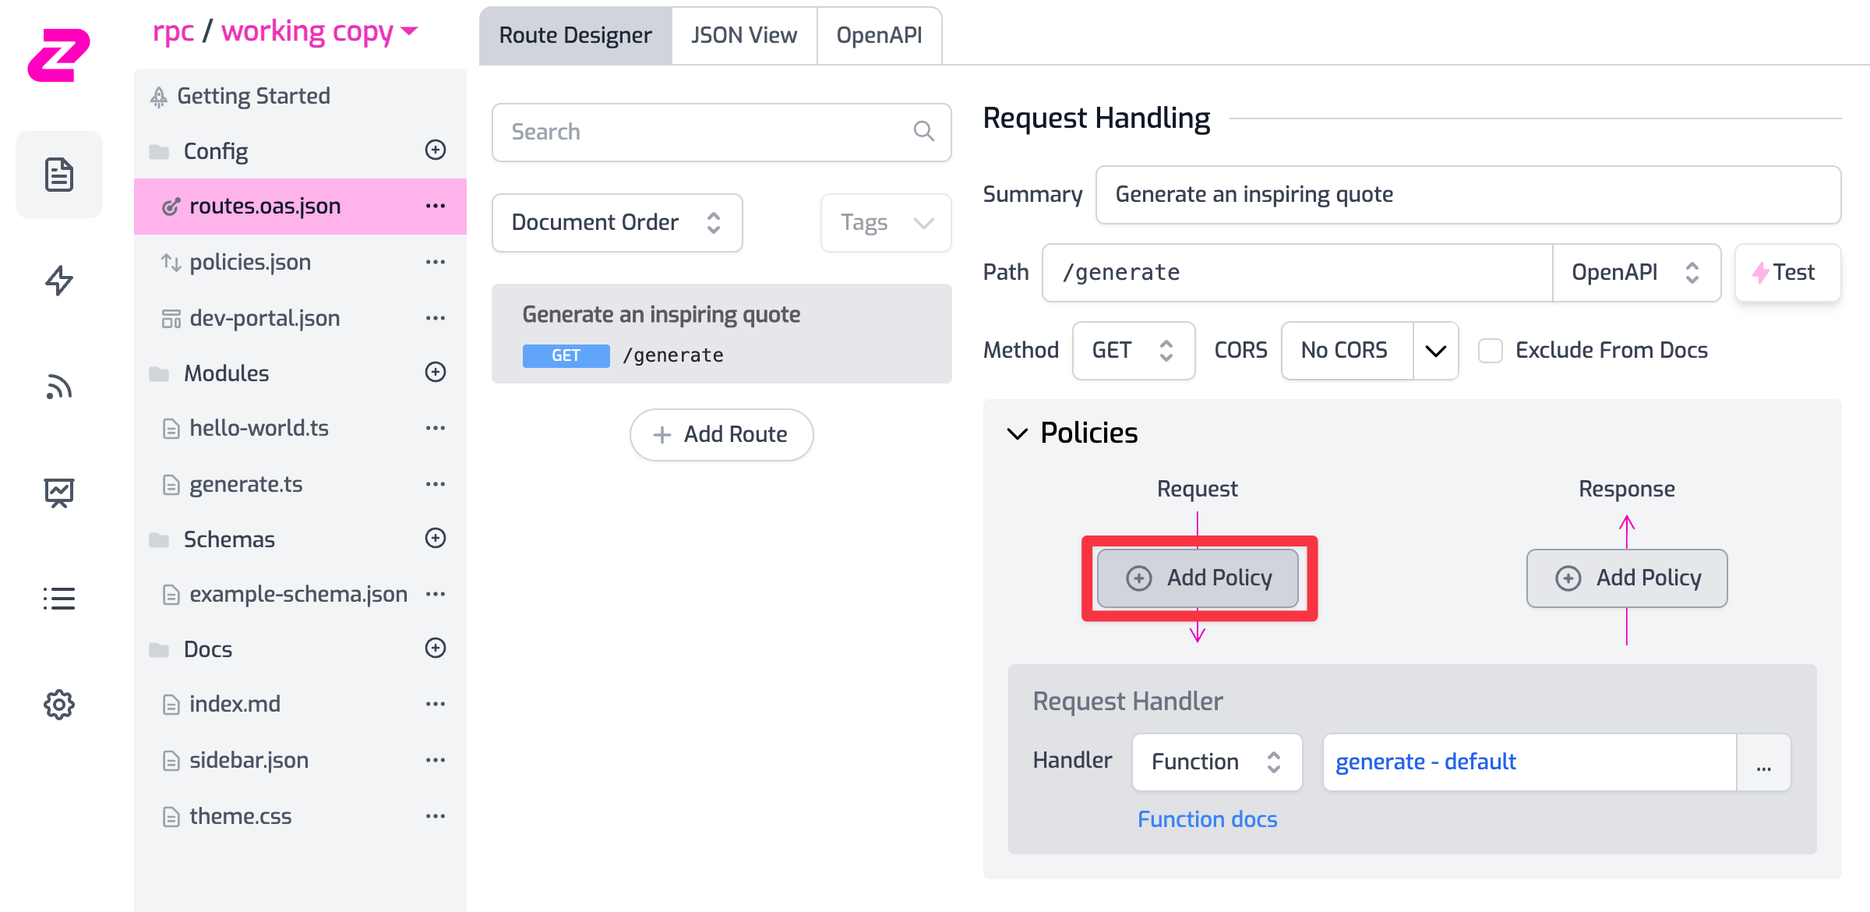Open more options for policies.json

[436, 262]
